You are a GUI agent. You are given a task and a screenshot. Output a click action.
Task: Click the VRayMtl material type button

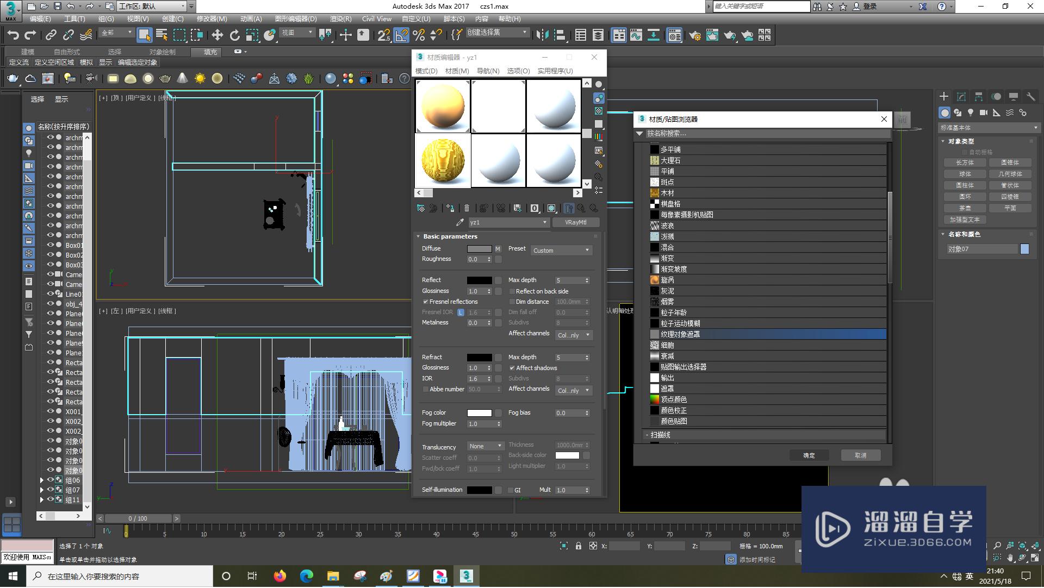point(575,222)
